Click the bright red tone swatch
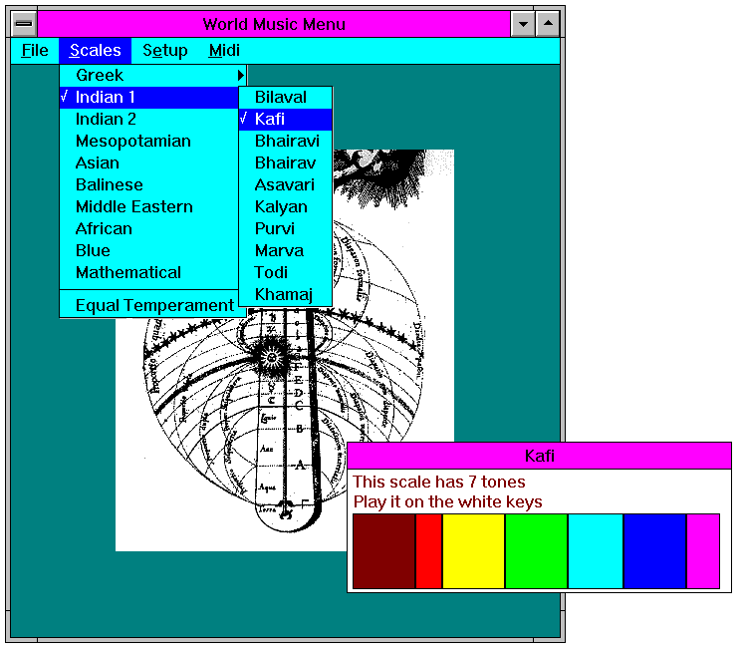Image resolution: width=746 pixels, height=651 pixels. tap(429, 551)
